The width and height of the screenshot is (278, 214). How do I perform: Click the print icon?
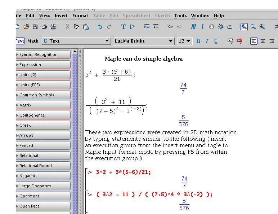click(44, 27)
